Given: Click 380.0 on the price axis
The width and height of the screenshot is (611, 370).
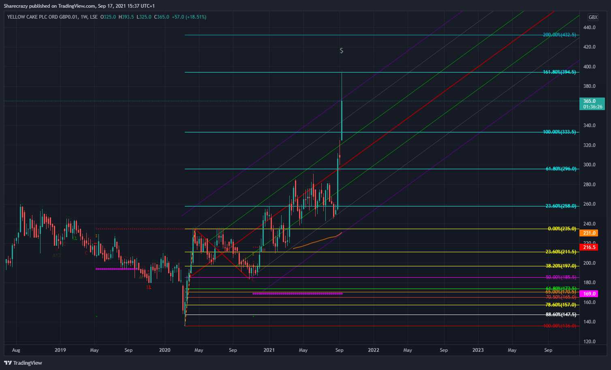Looking at the screenshot, I should 589,86.
